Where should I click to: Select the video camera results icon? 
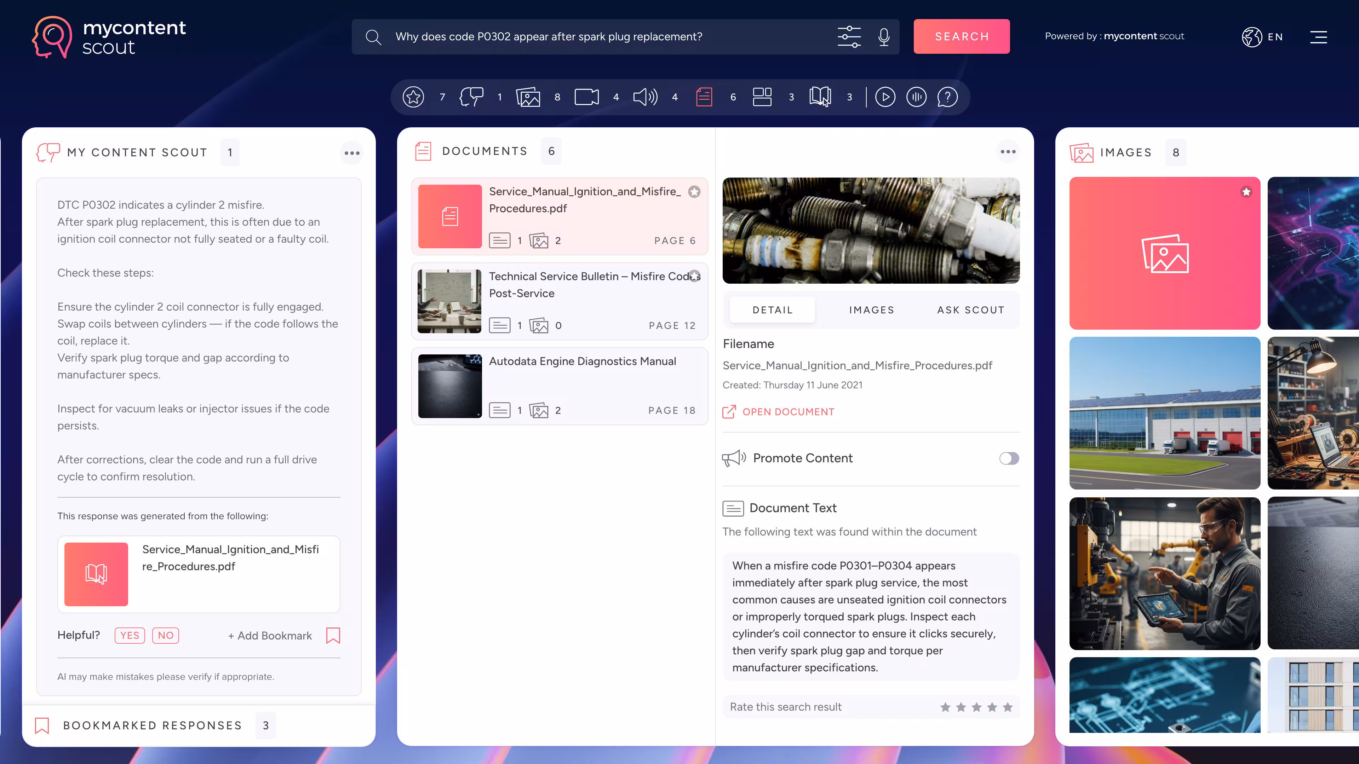[586, 97]
